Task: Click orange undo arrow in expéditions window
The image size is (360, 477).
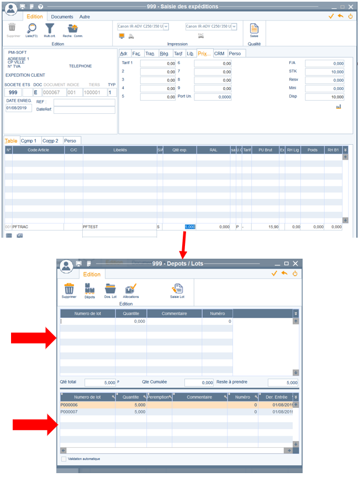Action: (341, 16)
